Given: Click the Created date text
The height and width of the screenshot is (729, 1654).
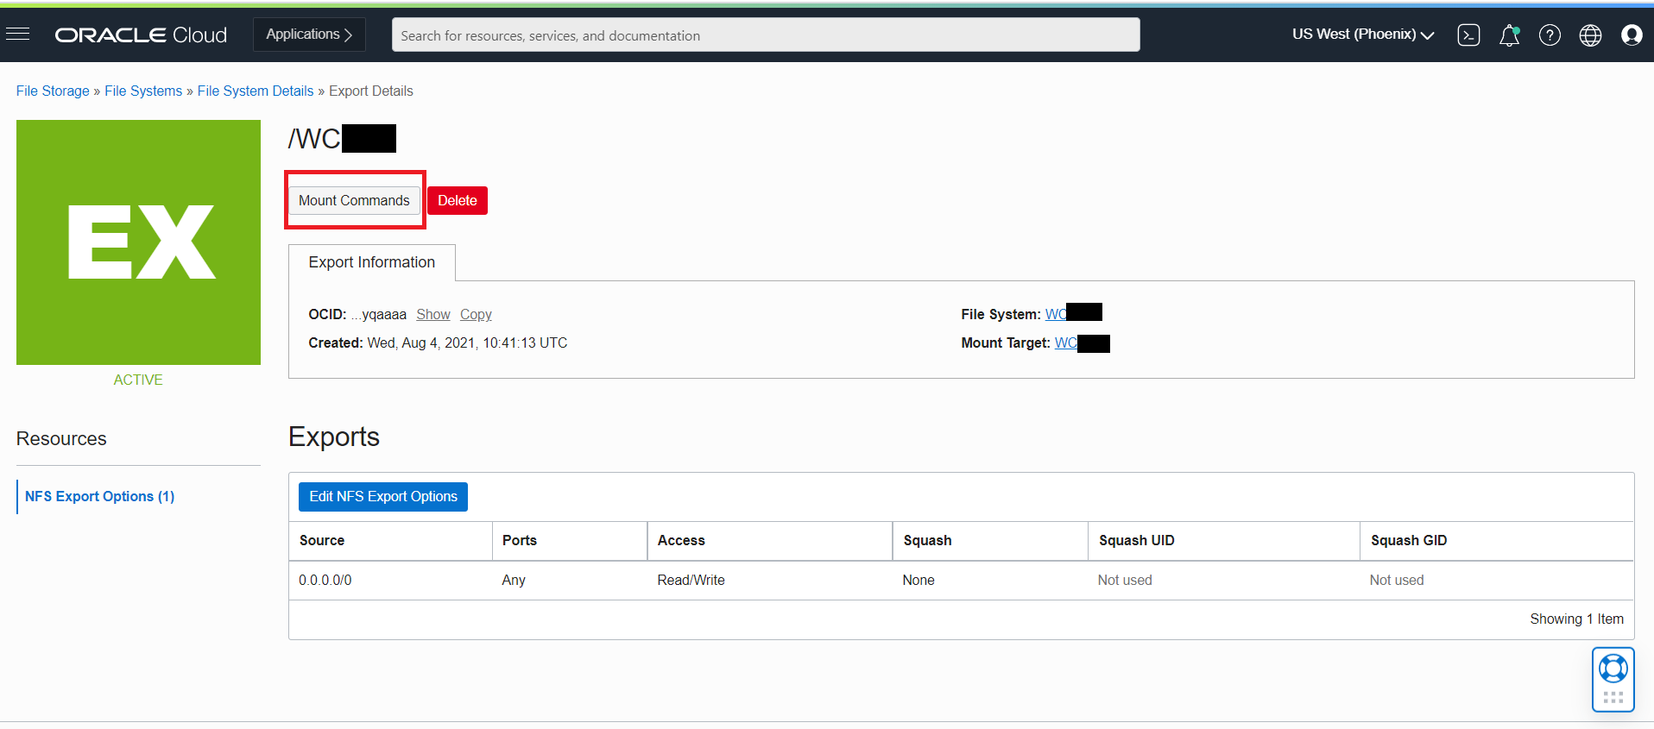Looking at the screenshot, I should tap(438, 343).
